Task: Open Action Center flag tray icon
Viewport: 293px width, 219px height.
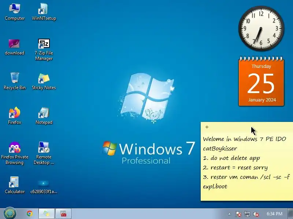Action: tap(238, 214)
